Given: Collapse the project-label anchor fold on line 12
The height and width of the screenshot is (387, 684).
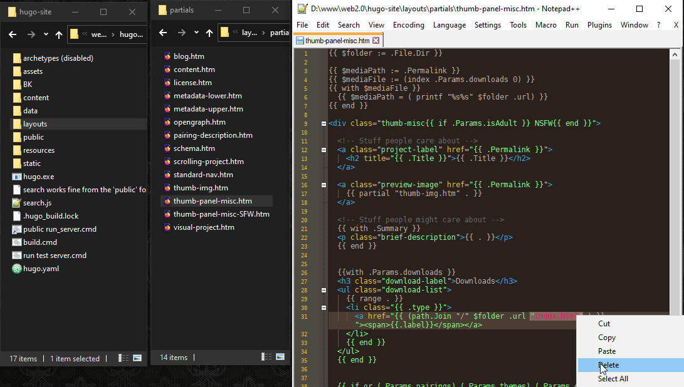Looking at the screenshot, I should pos(324,150).
